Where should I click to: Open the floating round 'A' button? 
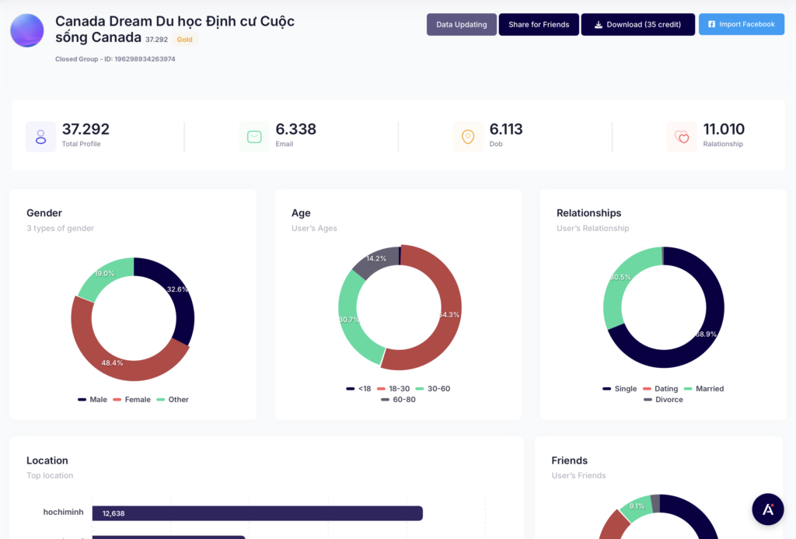click(767, 509)
